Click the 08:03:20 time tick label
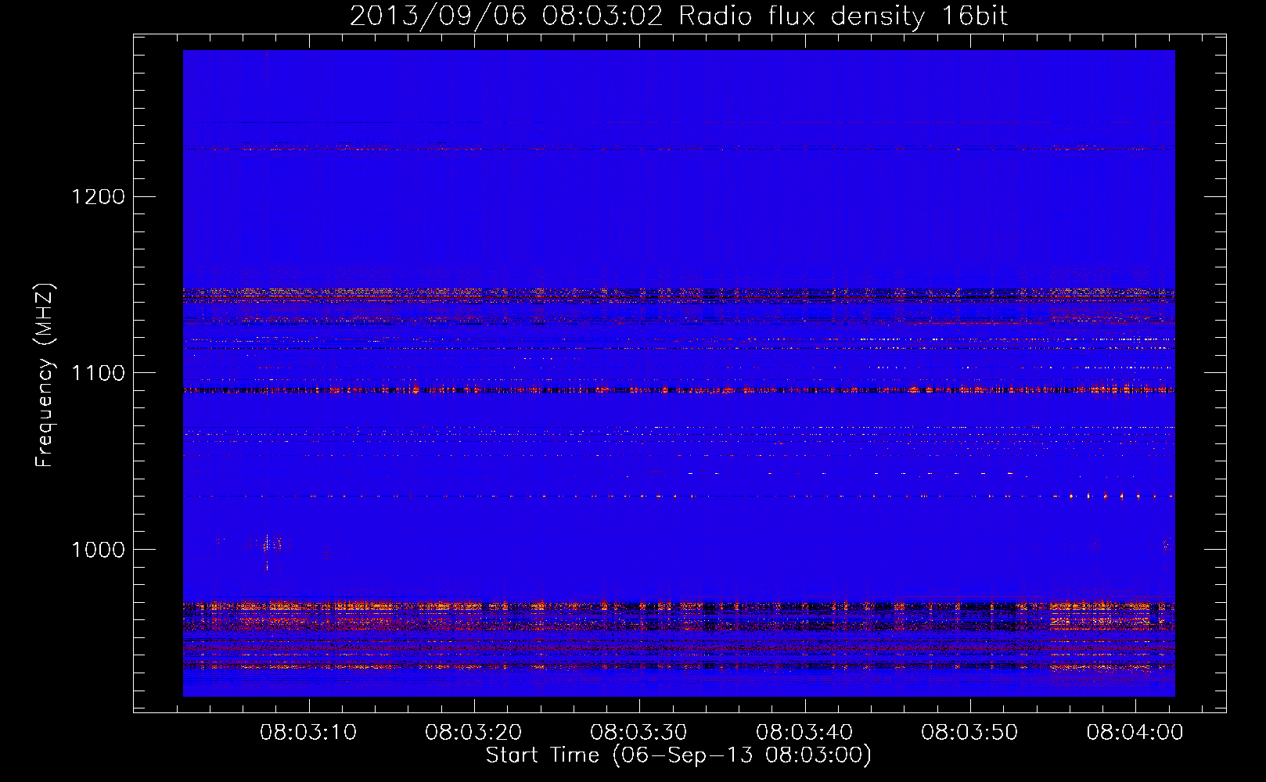This screenshot has height=782, width=1266. coord(473,733)
